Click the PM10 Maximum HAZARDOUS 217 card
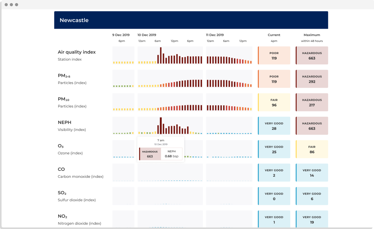The width and height of the screenshot is (374, 229). (312, 102)
